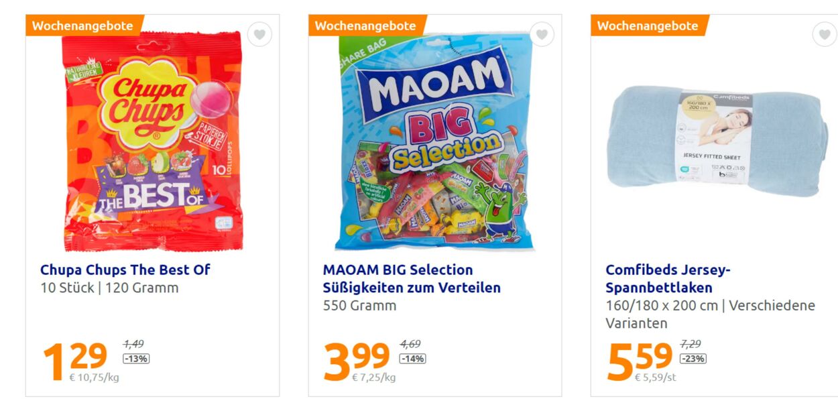This screenshot has height=407, width=838.
Task: Click Wochenangebote tag on Comfibeds card
Action: coord(648,26)
